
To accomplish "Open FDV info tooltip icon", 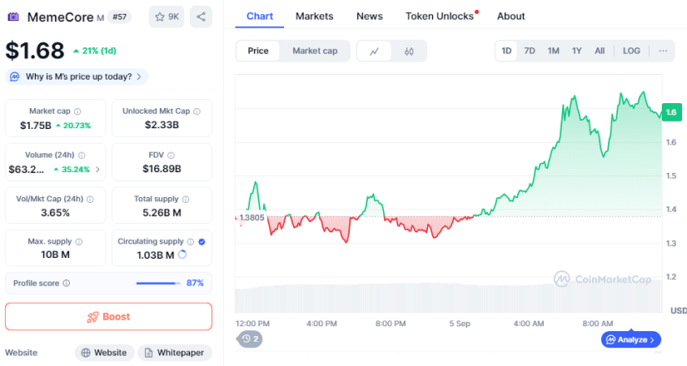I will (x=172, y=156).
